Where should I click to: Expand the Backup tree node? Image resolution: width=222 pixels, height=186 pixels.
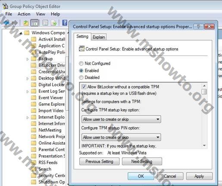tap(28, 59)
